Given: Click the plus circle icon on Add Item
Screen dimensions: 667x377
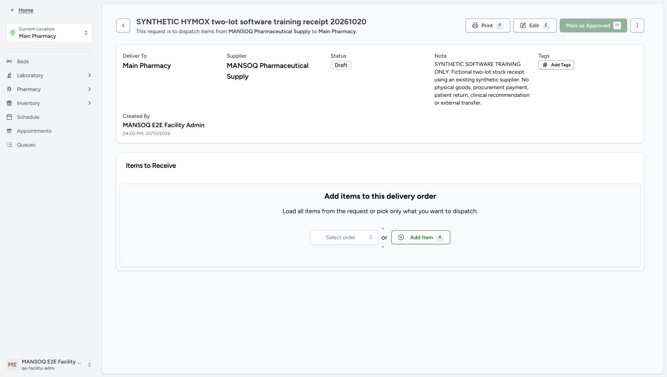Looking at the screenshot, I should pos(401,237).
